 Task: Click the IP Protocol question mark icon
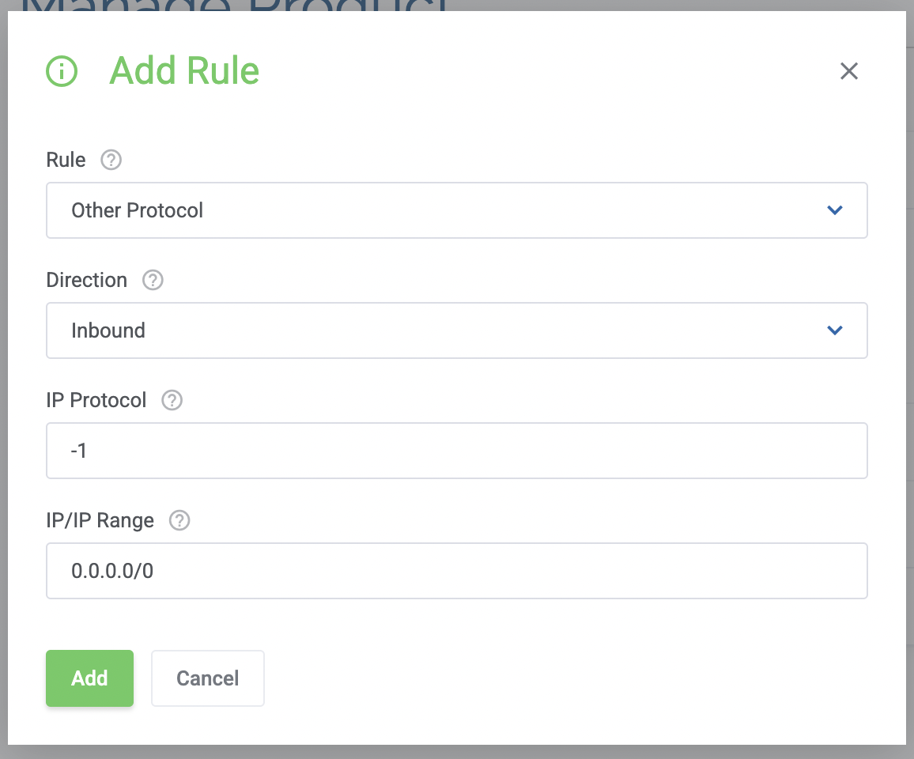[172, 401]
